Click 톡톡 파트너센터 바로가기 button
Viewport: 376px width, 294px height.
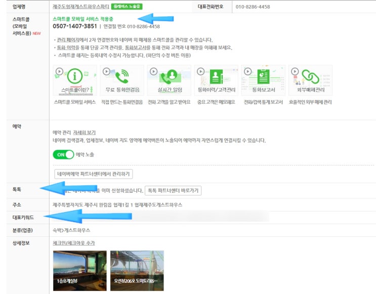[173, 191]
